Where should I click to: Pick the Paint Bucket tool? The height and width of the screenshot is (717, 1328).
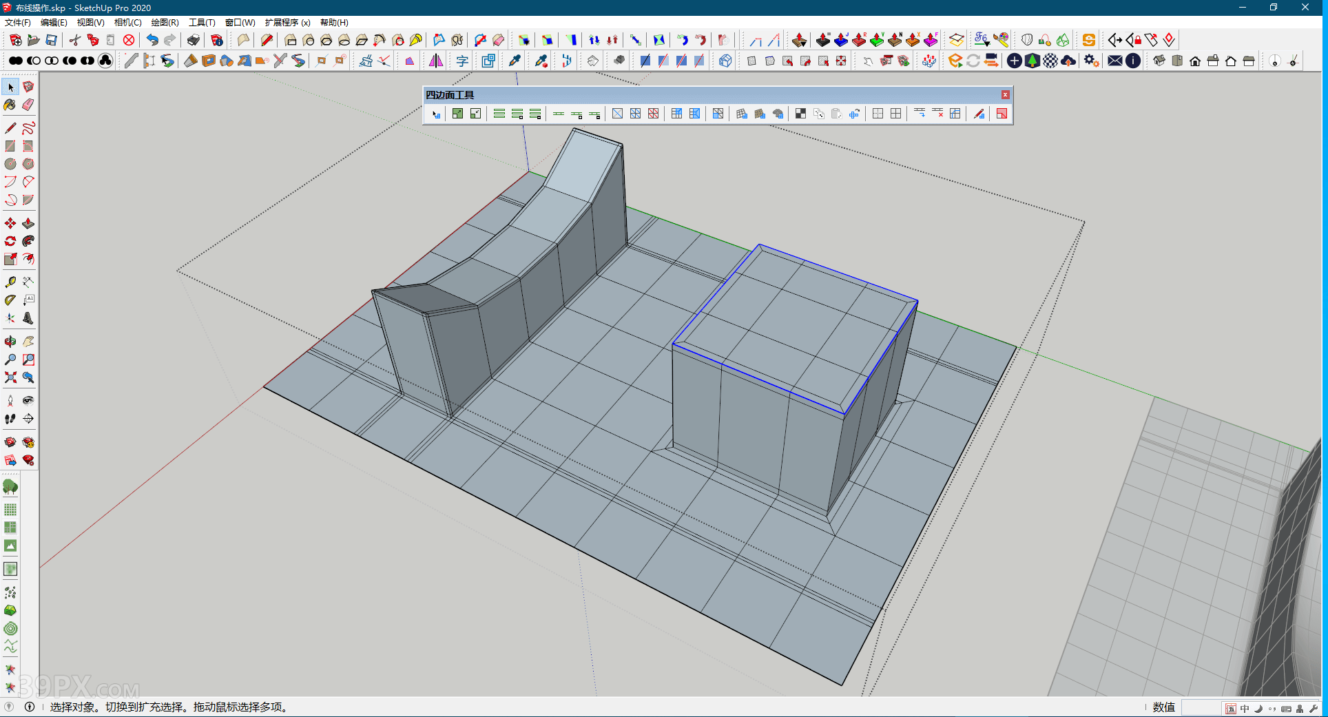click(10, 105)
